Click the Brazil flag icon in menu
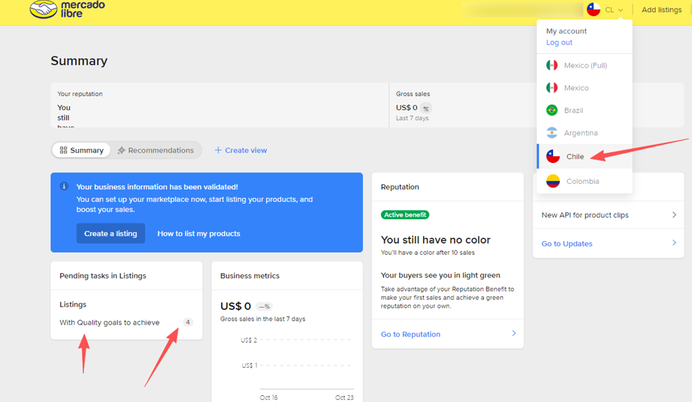This screenshot has height=402, width=692. (552, 110)
